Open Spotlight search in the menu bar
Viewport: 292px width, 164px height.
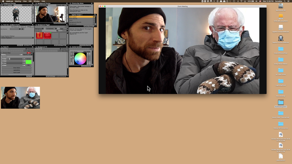point(284,1)
